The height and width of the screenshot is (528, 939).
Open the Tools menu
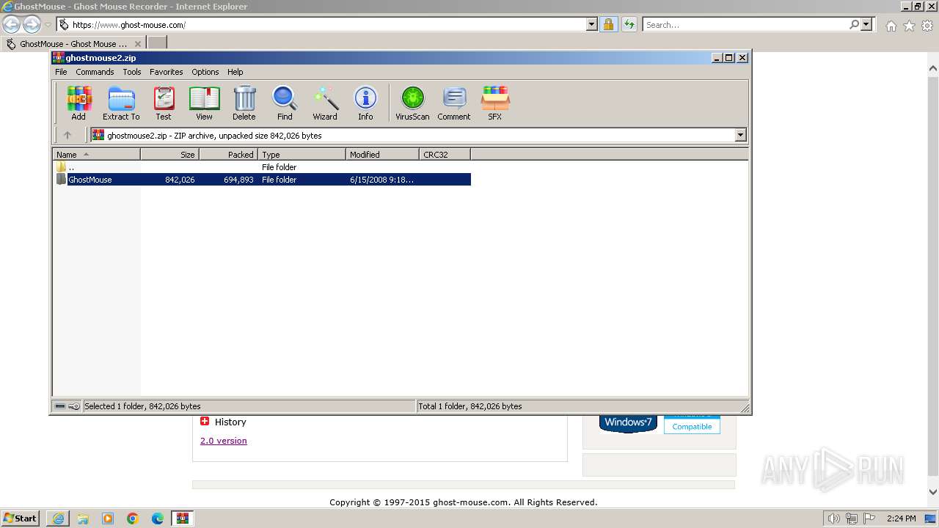[132, 72]
